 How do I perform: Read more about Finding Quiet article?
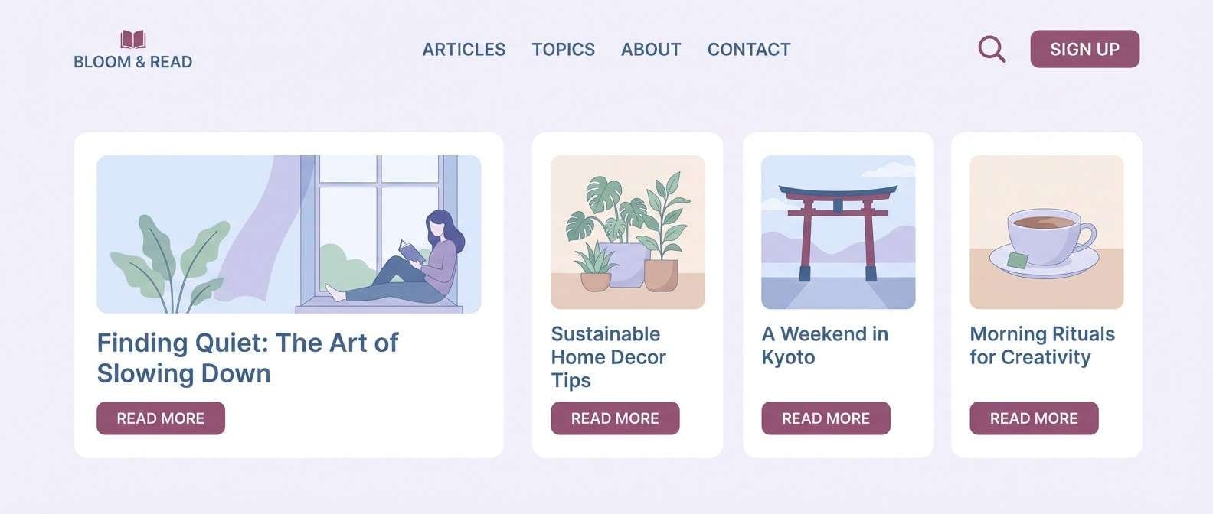point(160,418)
